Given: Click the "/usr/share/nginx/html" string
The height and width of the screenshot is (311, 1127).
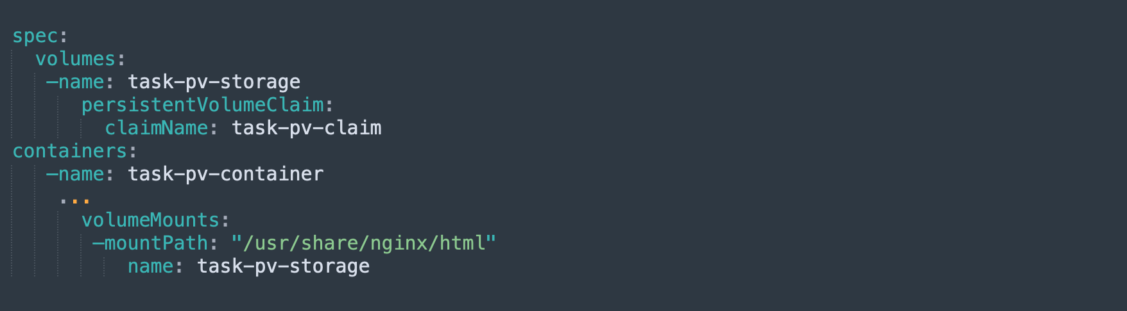Looking at the screenshot, I should (x=364, y=243).
